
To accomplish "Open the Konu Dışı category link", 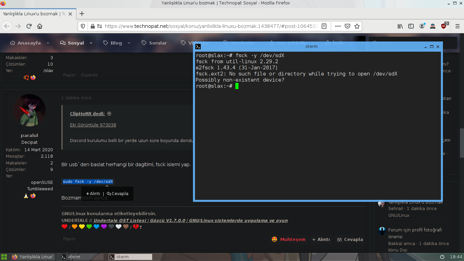I will coord(398,250).
